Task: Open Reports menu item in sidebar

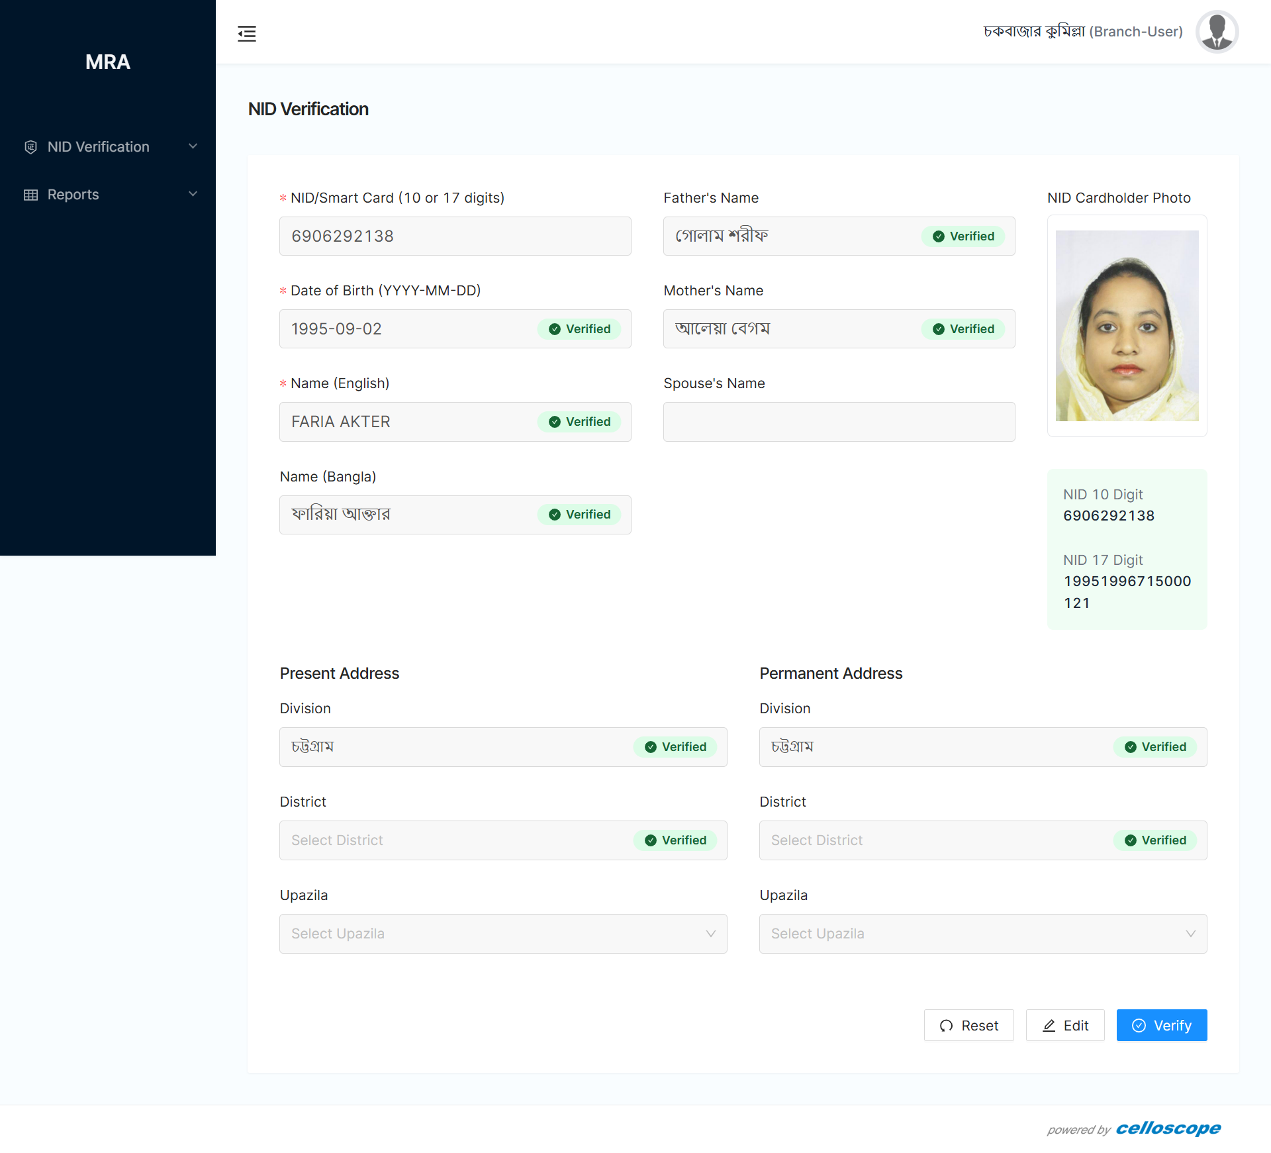Action: point(73,195)
